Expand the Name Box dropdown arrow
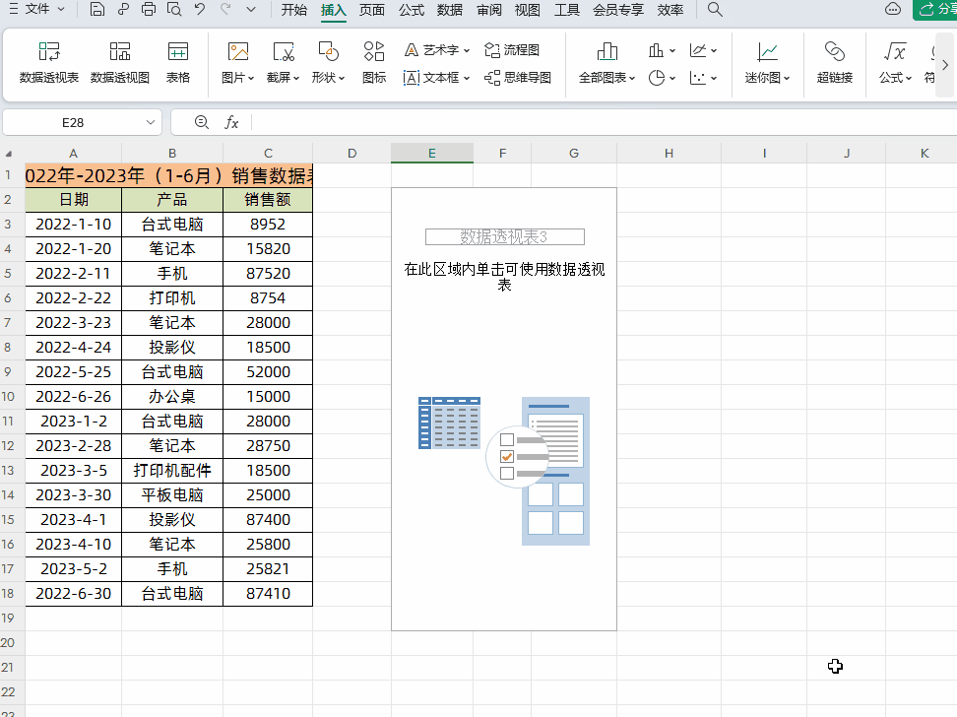 tap(150, 122)
